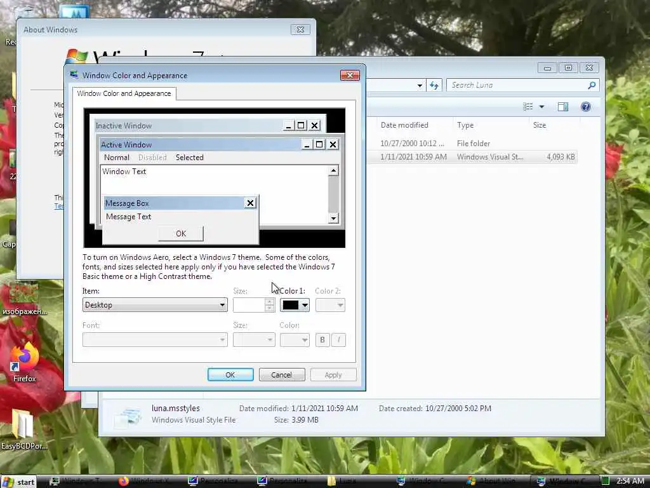The height and width of the screenshot is (488, 650).
Task: Click the search magnifier icon in Explorer
Action: (592, 85)
